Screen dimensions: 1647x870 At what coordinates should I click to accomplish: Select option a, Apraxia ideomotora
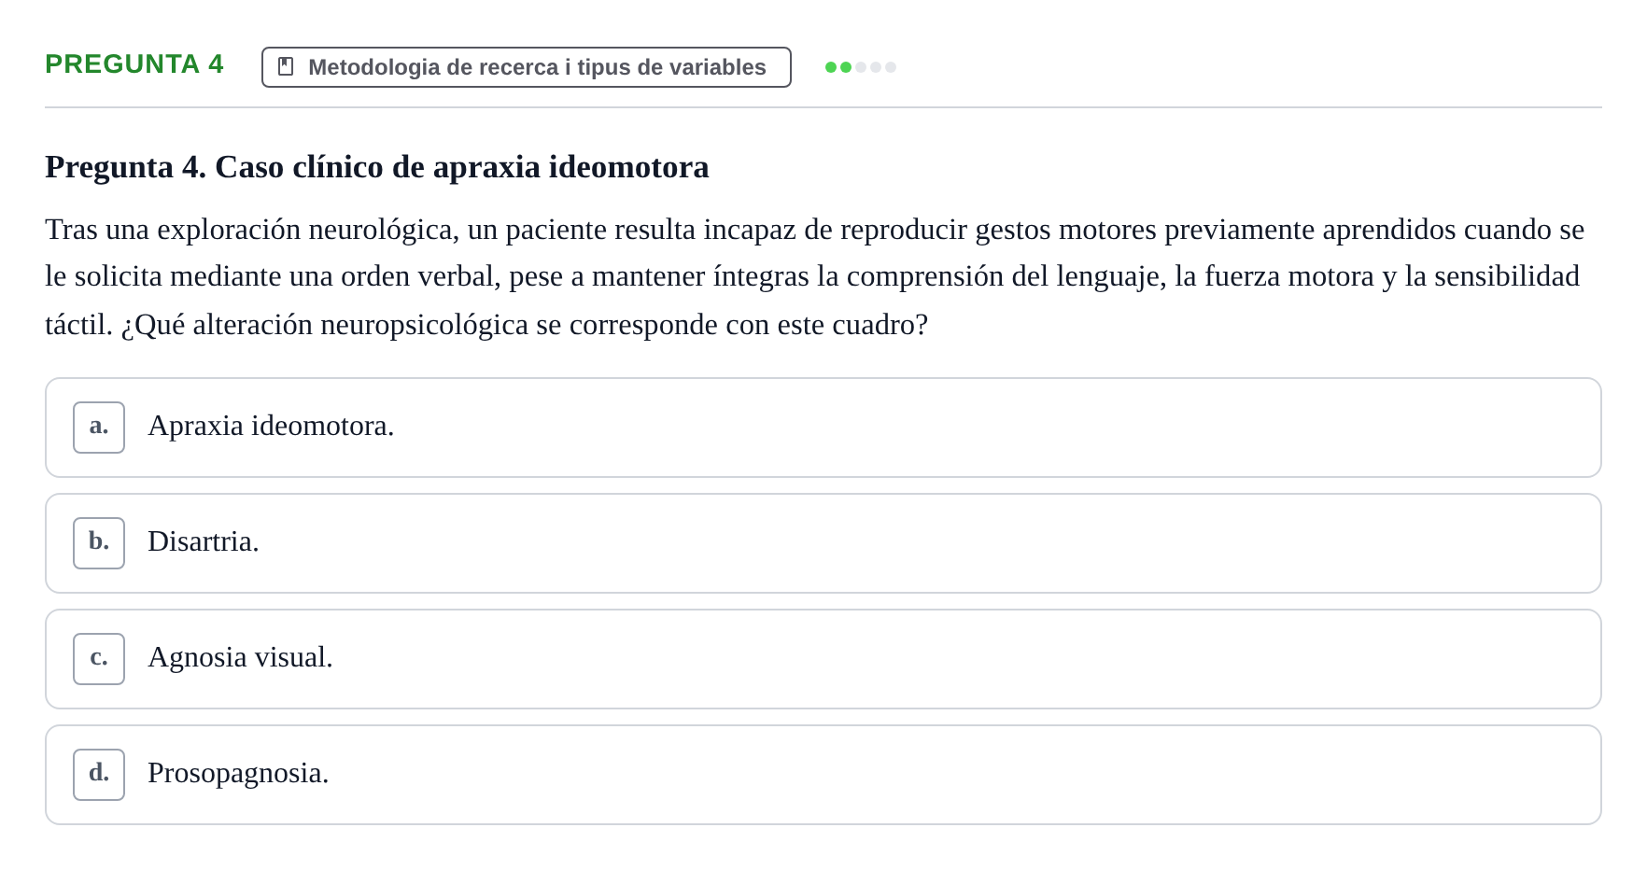[823, 428]
